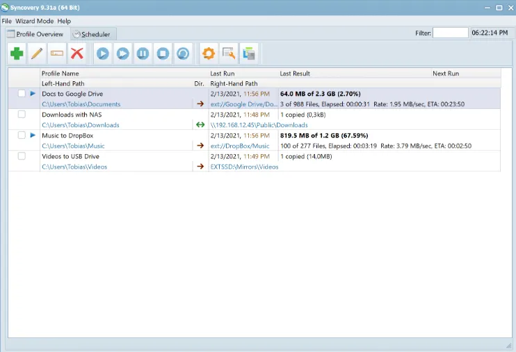Open left path C:\Users\Tobias\Videos
Image resolution: width=516 pixels, height=352 pixels.
[x=74, y=167]
